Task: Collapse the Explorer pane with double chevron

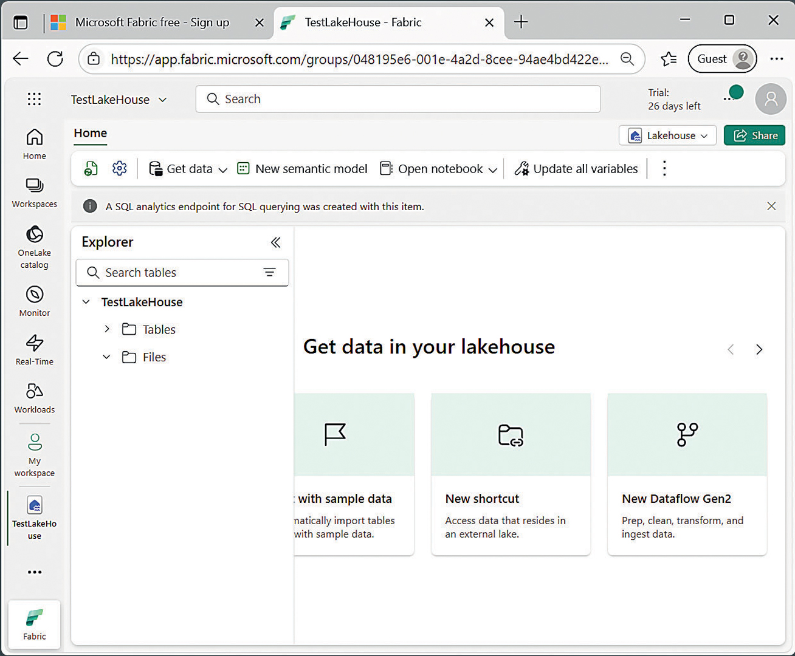Action: pos(275,242)
